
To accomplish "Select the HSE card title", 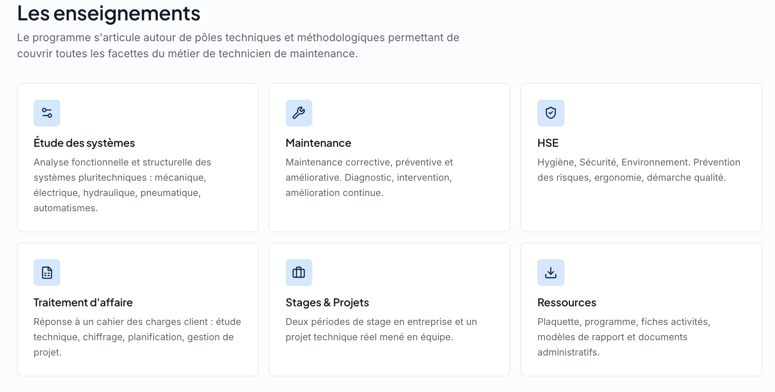I will tap(548, 143).
